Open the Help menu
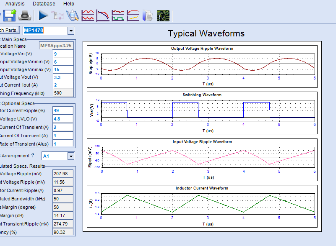The width and height of the screenshot is (336, 246). 68,4
